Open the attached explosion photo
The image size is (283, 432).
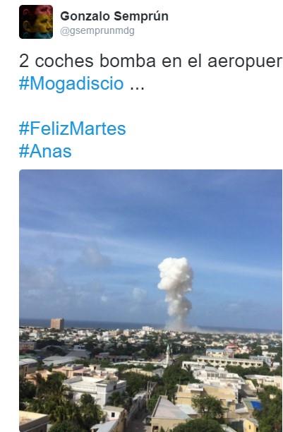pos(151,301)
